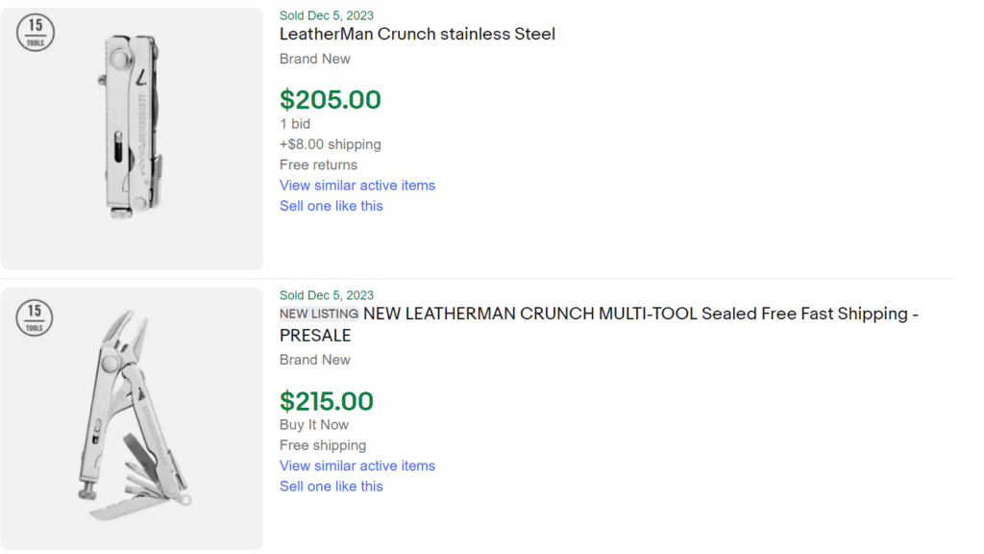The height and width of the screenshot is (554, 984).
Task: Select the $215.00 price text
Action: coord(327,401)
